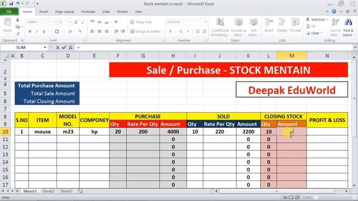Click the Insert Function fx icon

click(70, 47)
